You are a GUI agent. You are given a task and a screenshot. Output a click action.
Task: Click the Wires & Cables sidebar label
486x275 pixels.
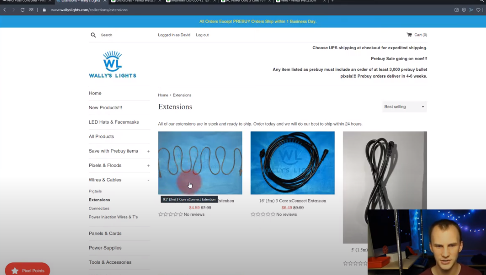(x=105, y=180)
